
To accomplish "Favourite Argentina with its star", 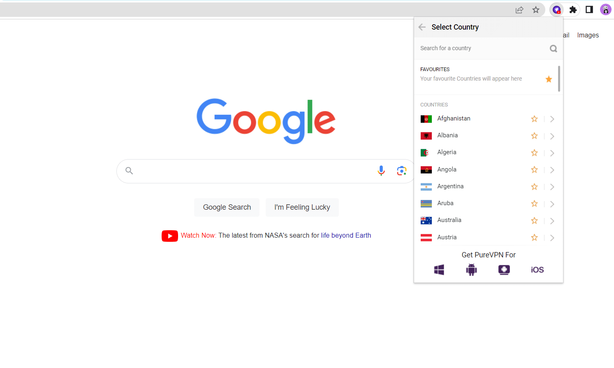I will click(x=534, y=187).
